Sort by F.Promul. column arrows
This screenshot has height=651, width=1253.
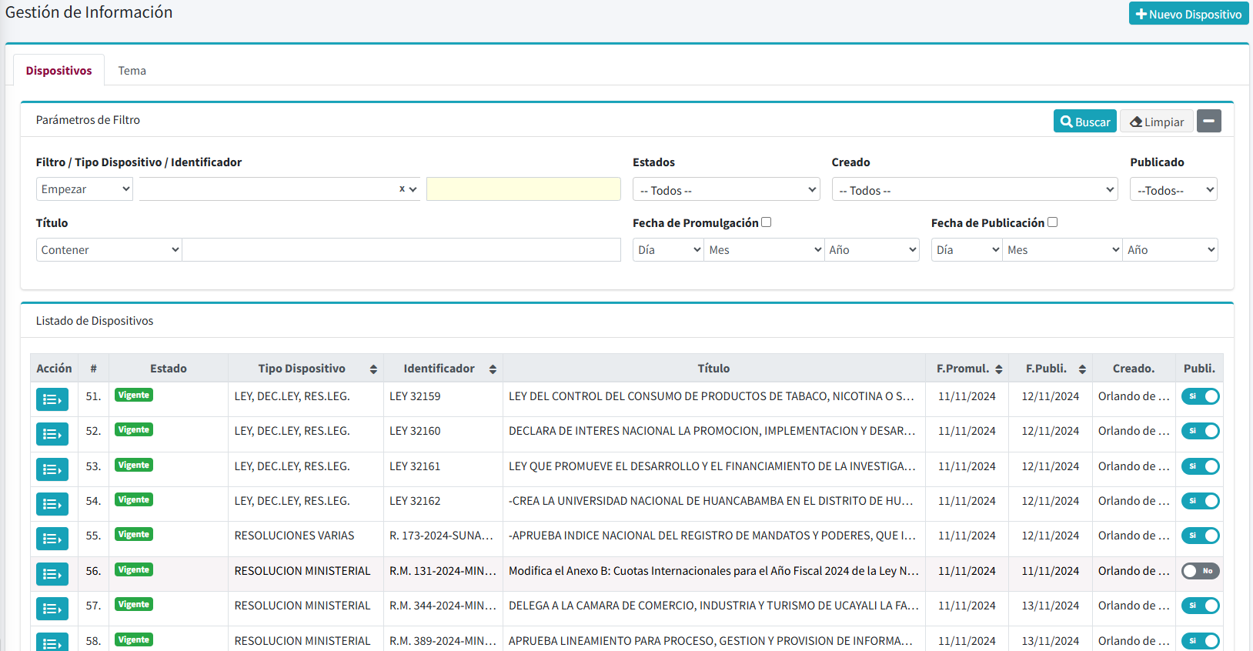[x=999, y=369]
